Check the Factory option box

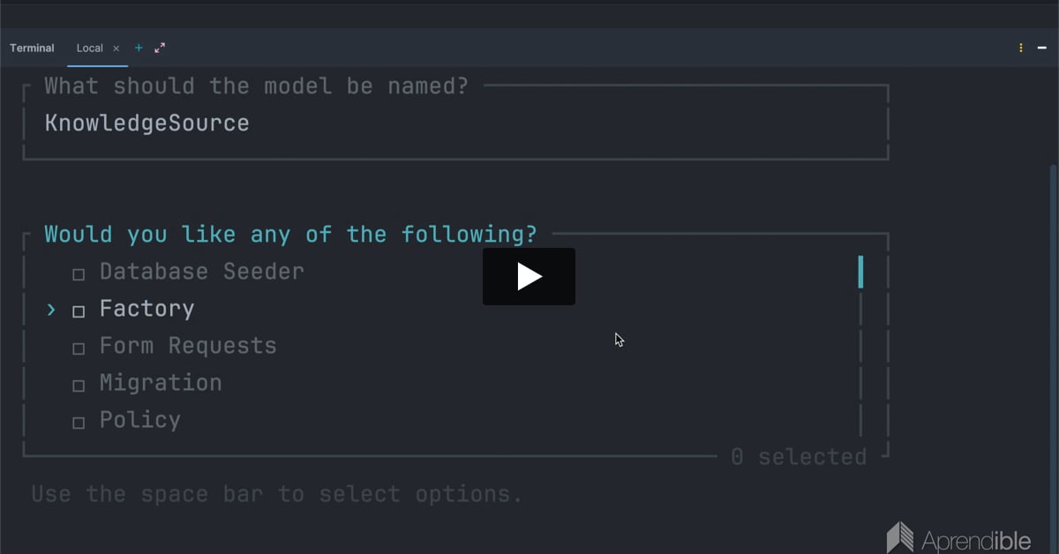coord(79,311)
